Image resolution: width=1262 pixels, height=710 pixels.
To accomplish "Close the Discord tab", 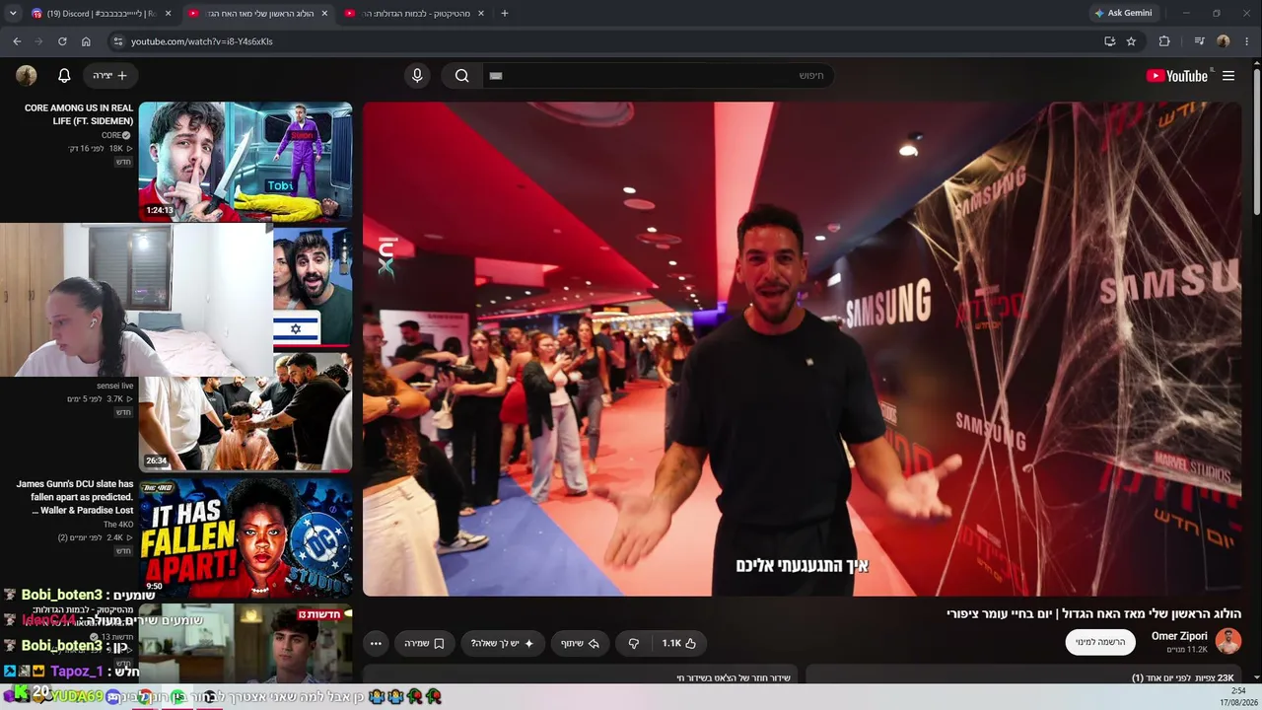I will pos(168,13).
